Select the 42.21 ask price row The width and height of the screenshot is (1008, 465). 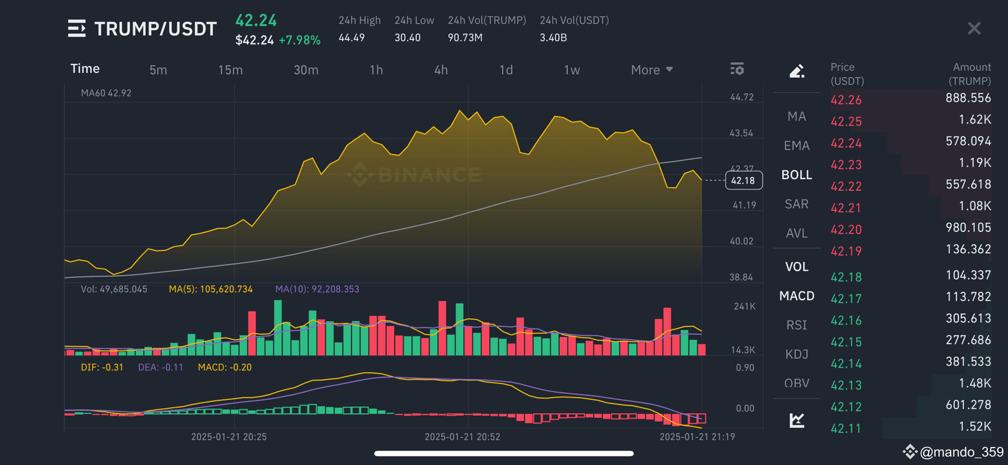(x=911, y=207)
